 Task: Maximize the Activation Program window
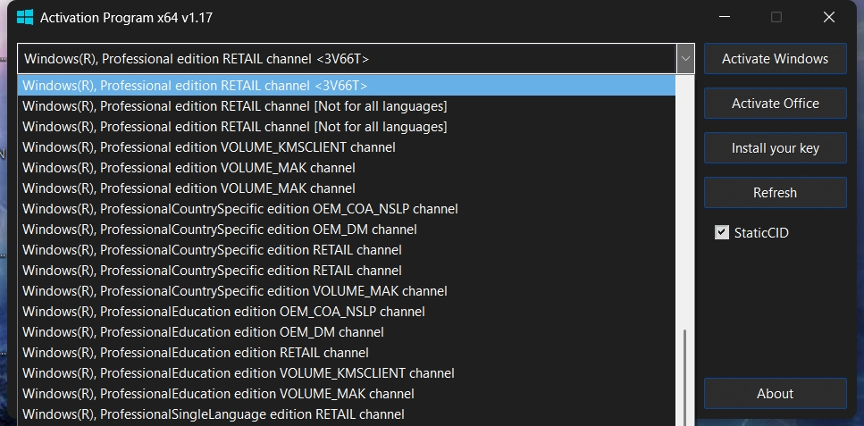pyautogui.click(x=776, y=17)
